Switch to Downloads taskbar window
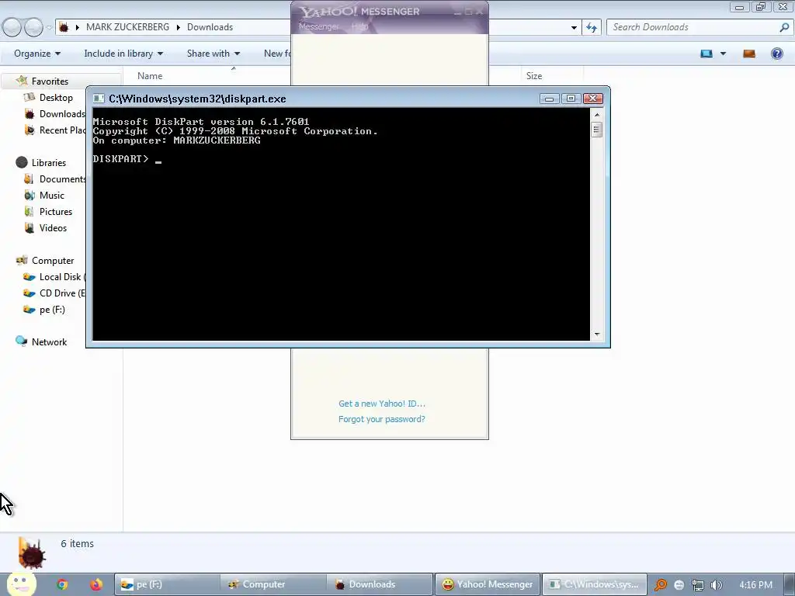The width and height of the screenshot is (795, 596). [x=379, y=584]
